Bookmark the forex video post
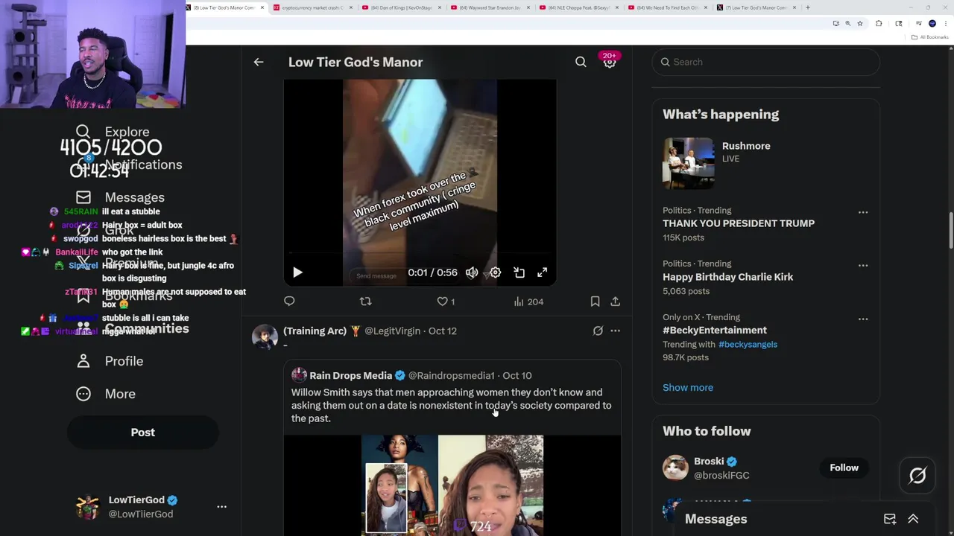The height and width of the screenshot is (536, 954). 595,301
